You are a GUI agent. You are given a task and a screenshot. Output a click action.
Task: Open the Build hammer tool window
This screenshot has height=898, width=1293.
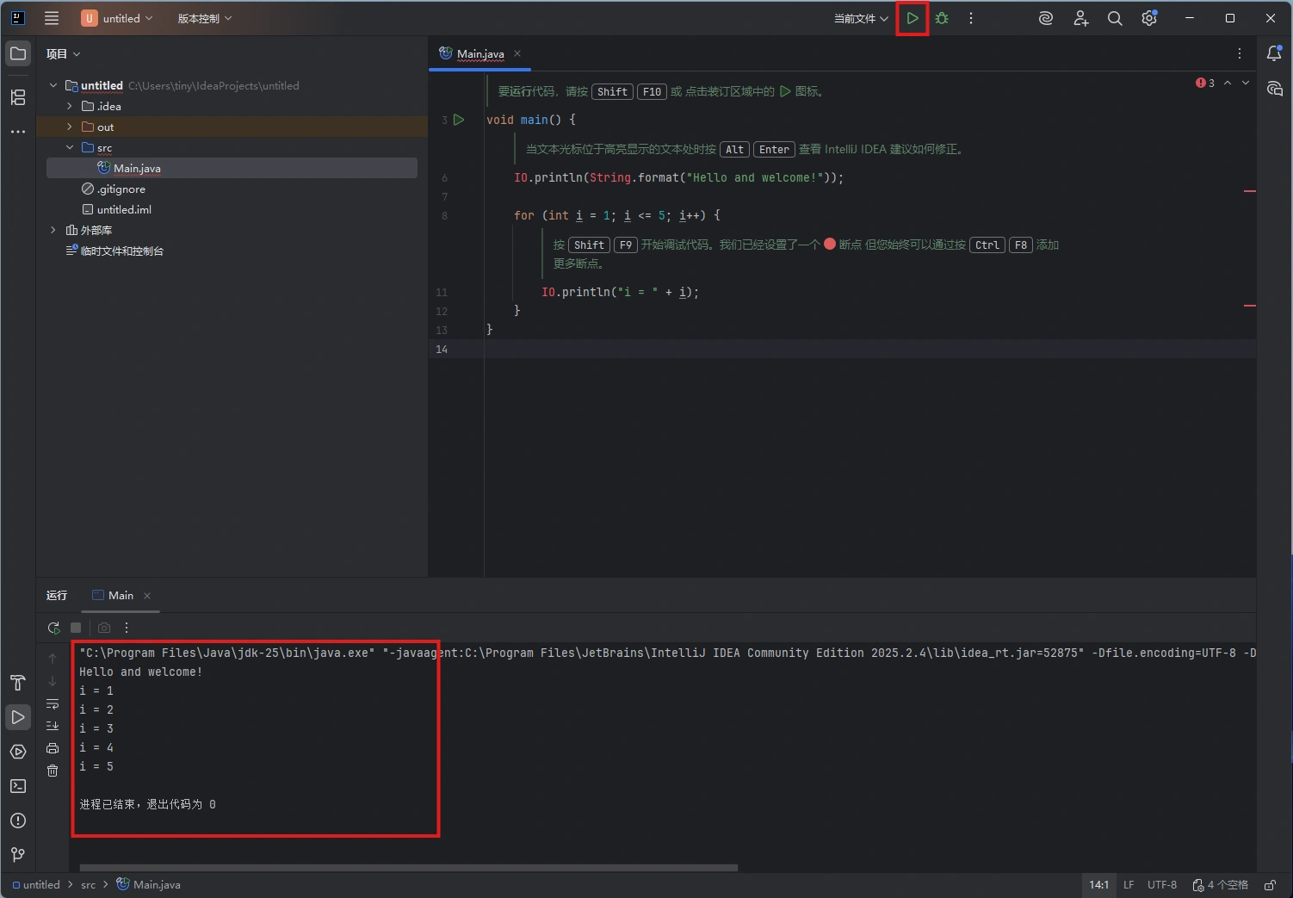click(18, 683)
